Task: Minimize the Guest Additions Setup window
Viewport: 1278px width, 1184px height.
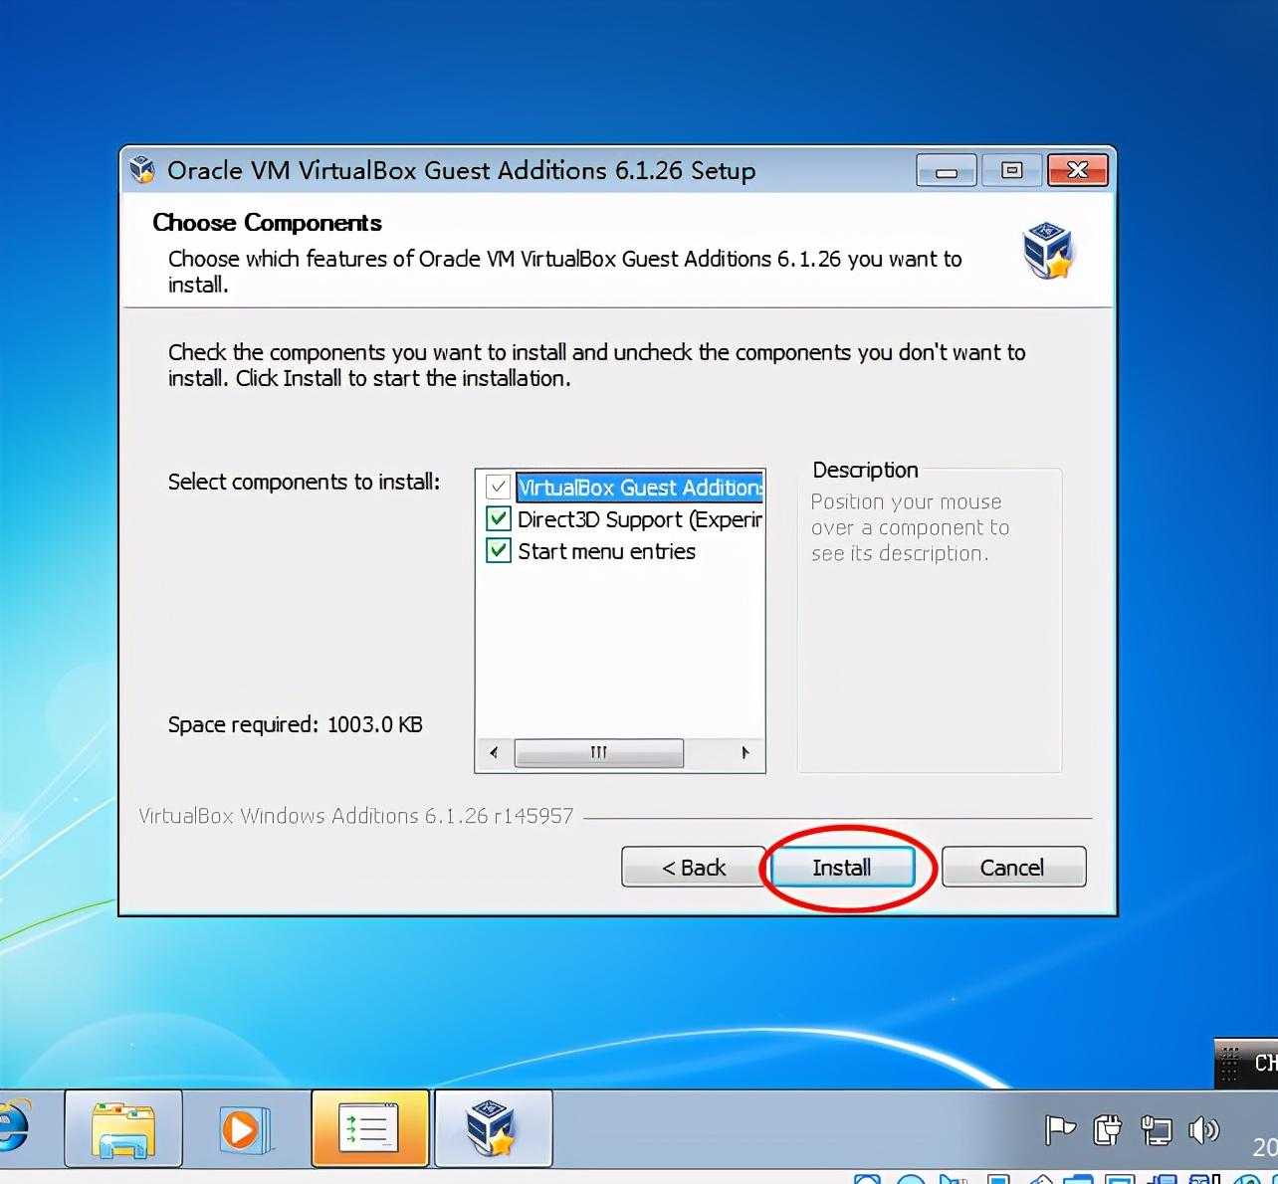Action: coord(947,171)
